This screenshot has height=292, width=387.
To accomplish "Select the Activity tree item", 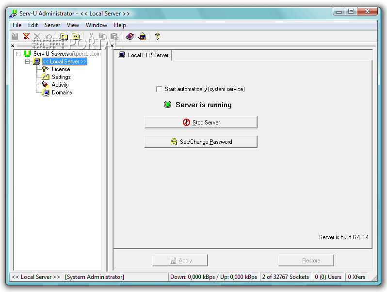I will [60, 85].
